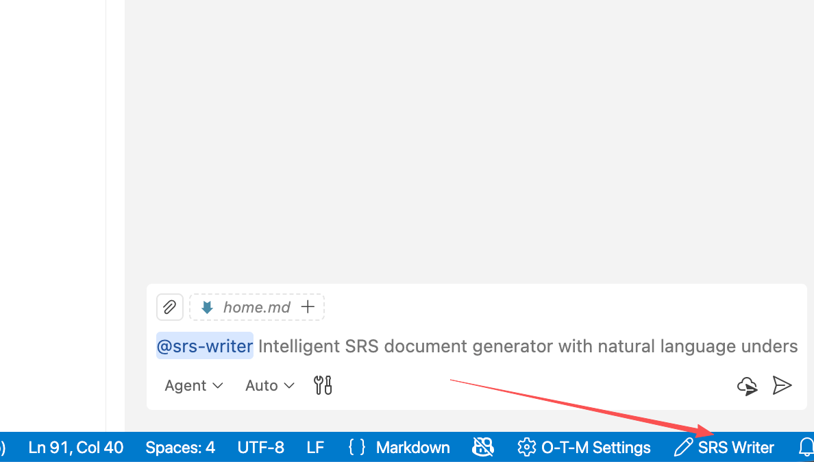Go to line via Ln 91, Col 40
Image resolution: width=814 pixels, height=462 pixels.
coord(76,447)
